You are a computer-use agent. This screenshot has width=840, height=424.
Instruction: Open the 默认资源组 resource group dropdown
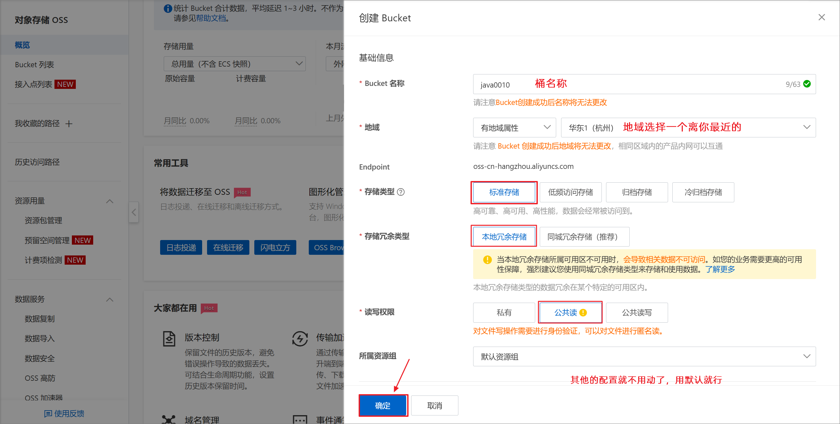[x=644, y=356]
